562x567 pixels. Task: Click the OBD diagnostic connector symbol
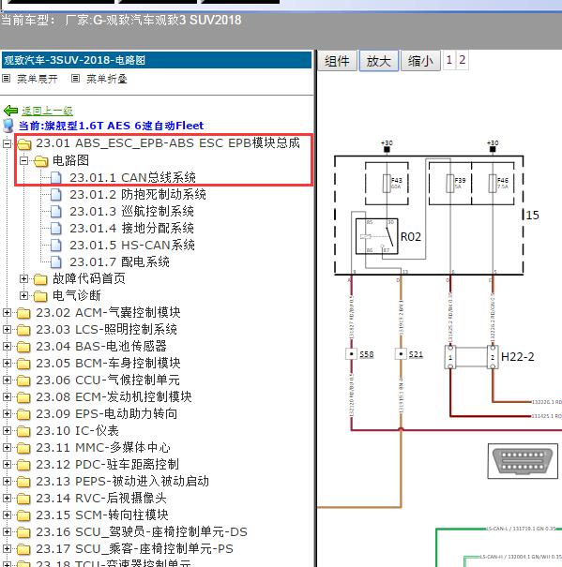click(523, 461)
